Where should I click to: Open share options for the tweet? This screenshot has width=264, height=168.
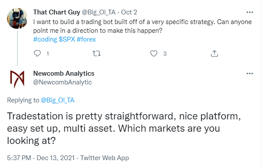click(x=214, y=53)
